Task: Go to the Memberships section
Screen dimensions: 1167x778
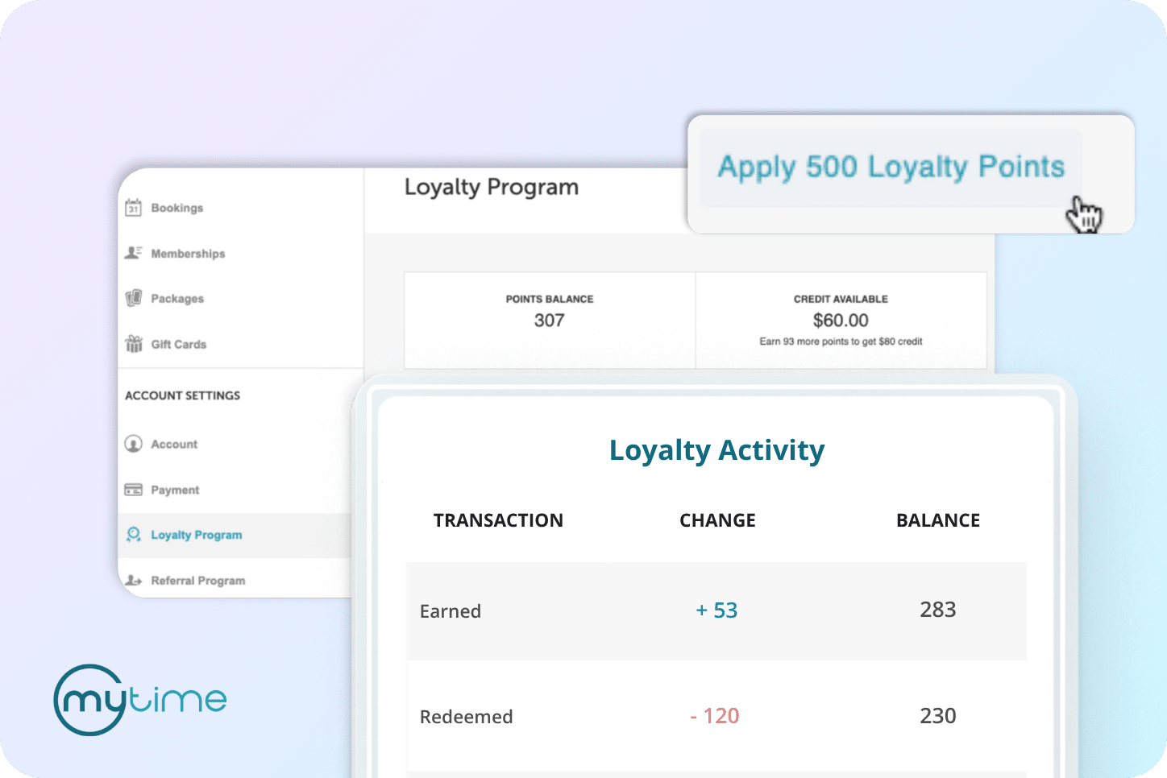Action: [x=188, y=254]
